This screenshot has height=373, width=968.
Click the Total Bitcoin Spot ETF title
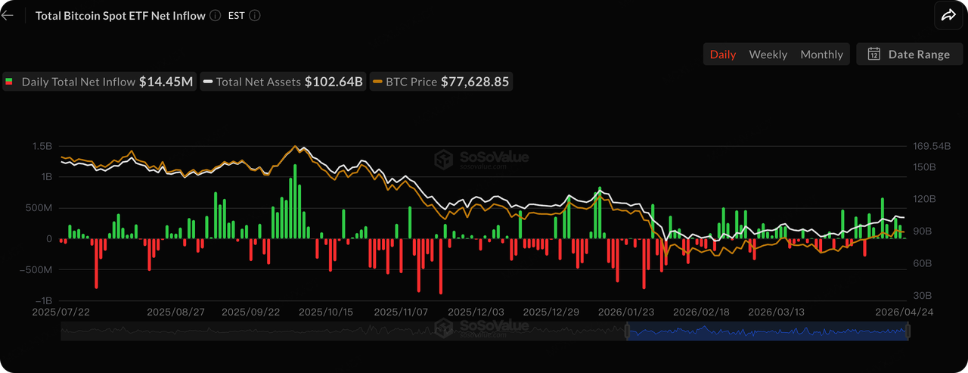(x=120, y=15)
